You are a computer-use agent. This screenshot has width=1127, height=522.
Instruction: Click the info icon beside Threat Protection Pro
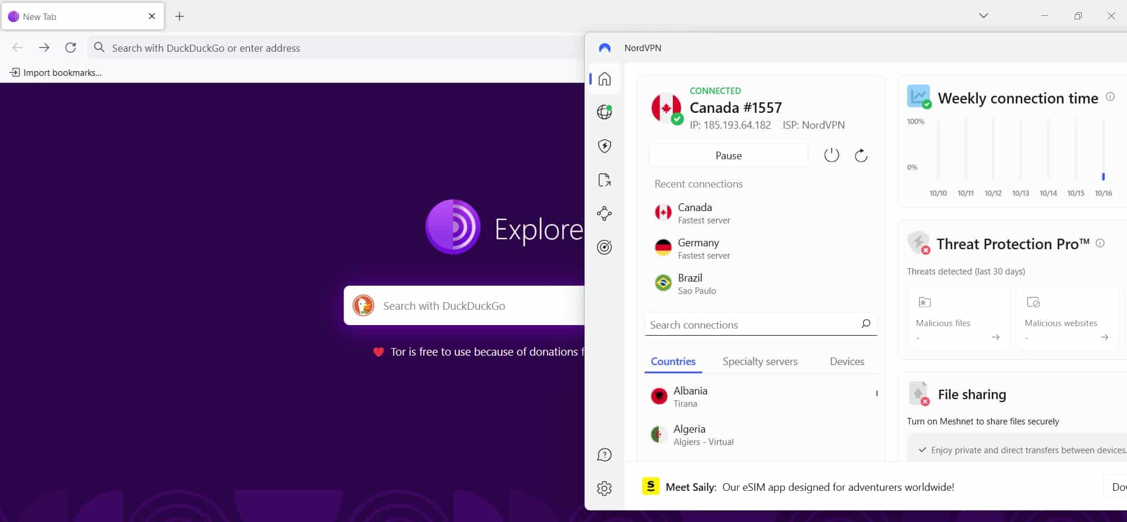[1100, 243]
